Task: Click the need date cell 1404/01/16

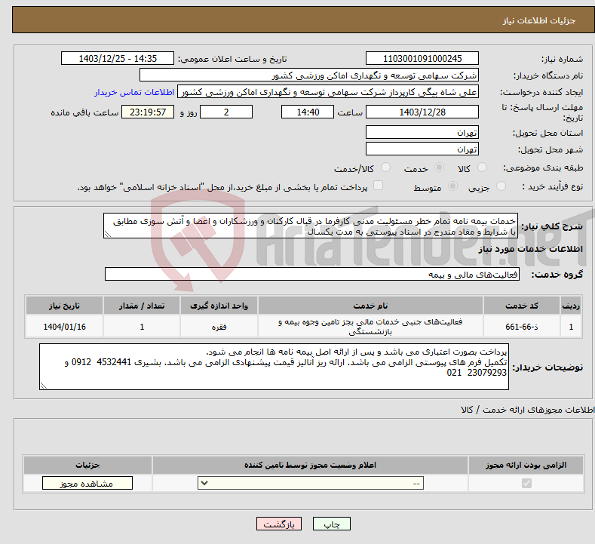Action: click(64, 327)
